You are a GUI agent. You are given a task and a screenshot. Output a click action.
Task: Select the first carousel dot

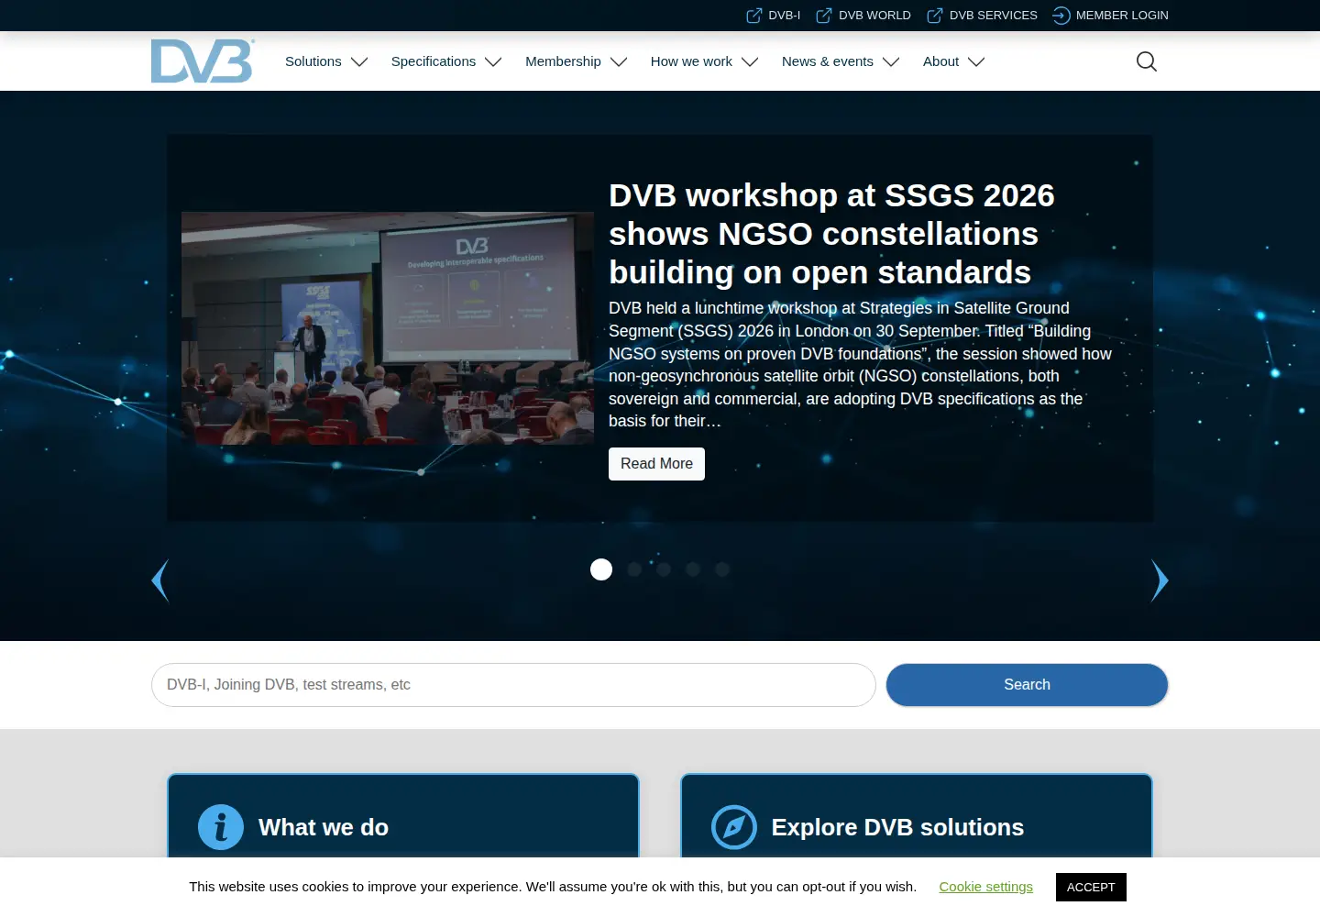[x=601, y=569]
